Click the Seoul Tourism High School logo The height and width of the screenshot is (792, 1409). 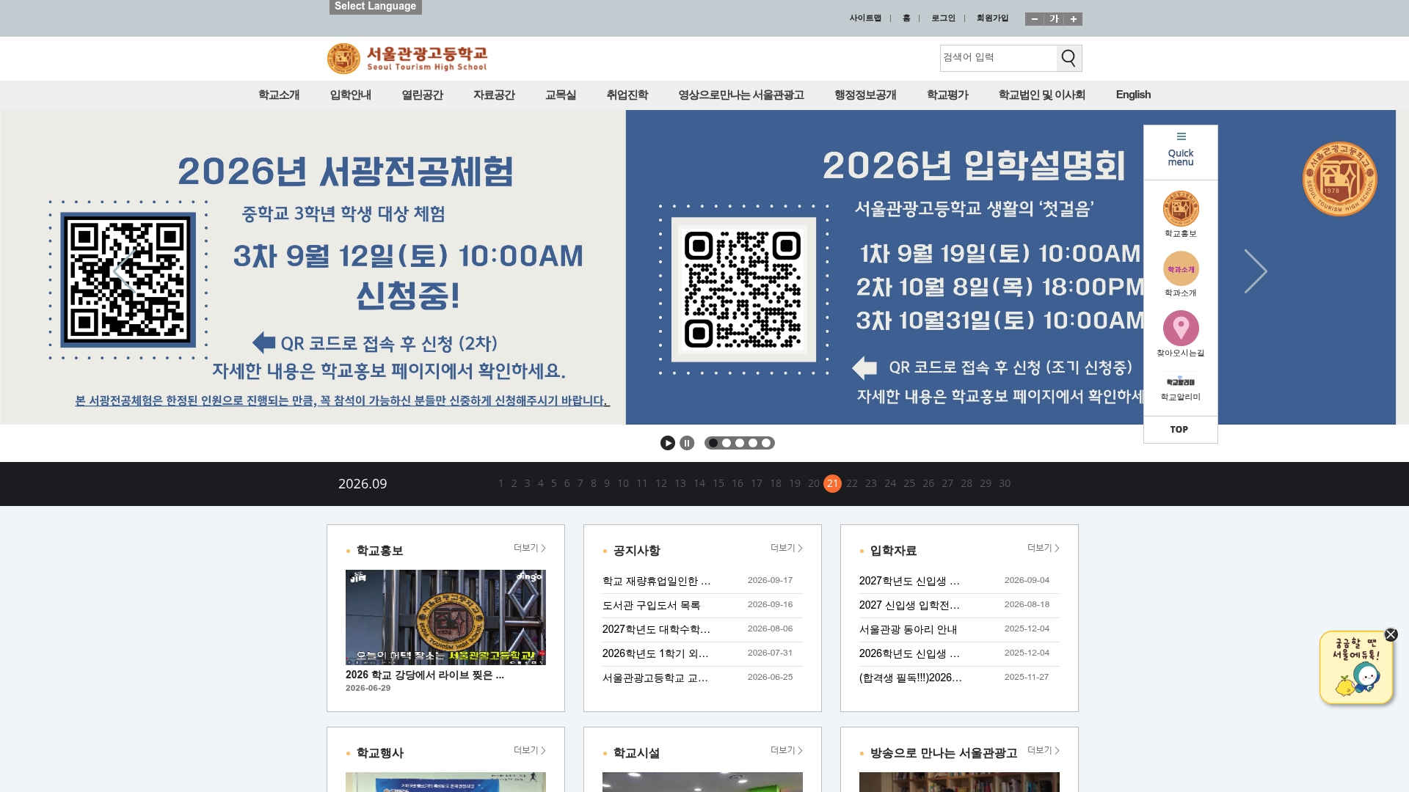pos(407,59)
